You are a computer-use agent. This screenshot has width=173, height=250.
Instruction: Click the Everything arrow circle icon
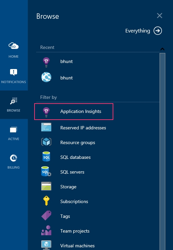[x=158, y=30]
